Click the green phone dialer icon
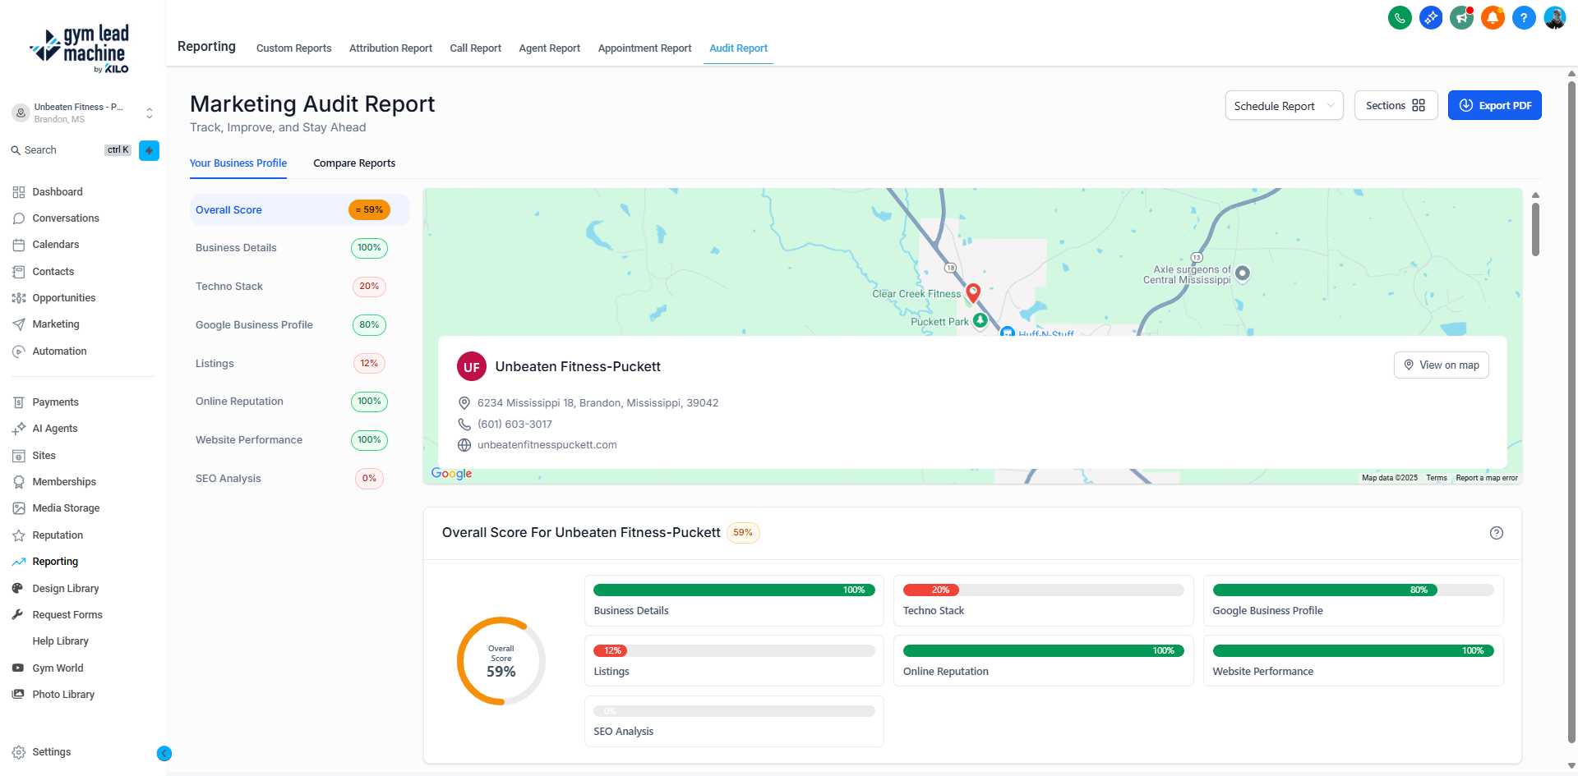Image resolution: width=1578 pixels, height=776 pixels. (1400, 17)
